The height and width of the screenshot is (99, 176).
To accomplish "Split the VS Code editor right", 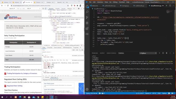I will (x=170, y=5).
